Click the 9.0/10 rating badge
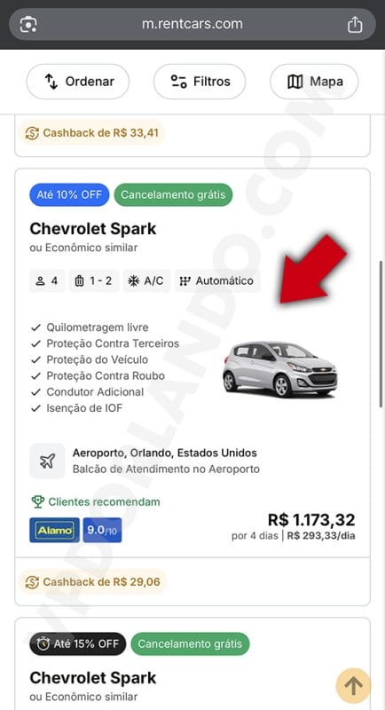This screenshot has width=385, height=710. 102,530
